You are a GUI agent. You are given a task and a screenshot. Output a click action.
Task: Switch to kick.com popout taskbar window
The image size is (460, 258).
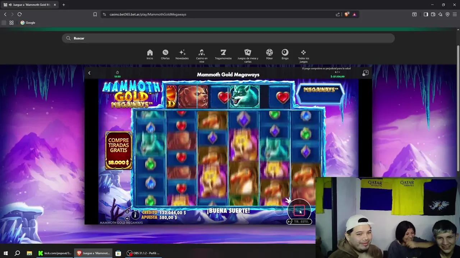coord(55,253)
